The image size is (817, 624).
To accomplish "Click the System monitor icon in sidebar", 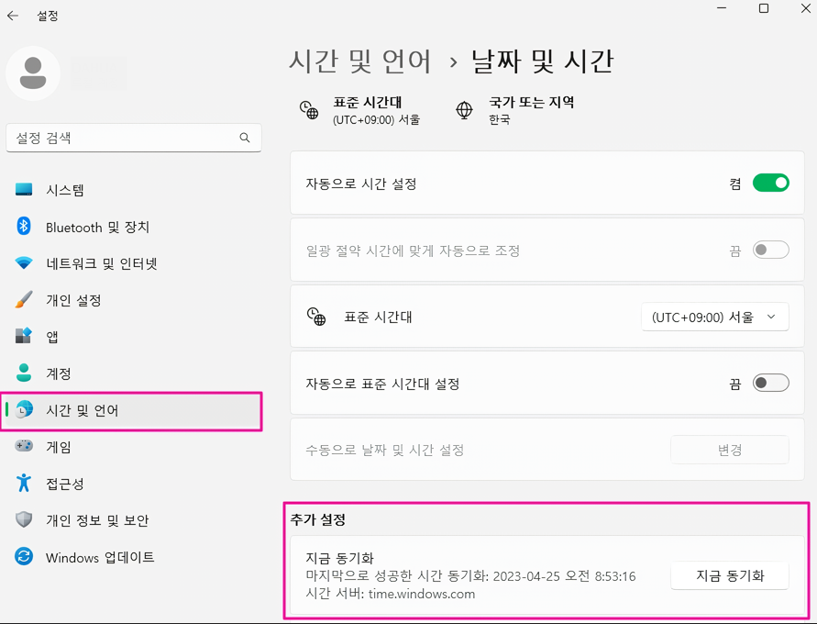I will pyautogui.click(x=24, y=190).
